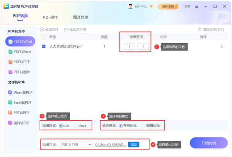The image size is (232, 157).
Task: Click the Excel转PDF green icon
Action: click(10, 103)
